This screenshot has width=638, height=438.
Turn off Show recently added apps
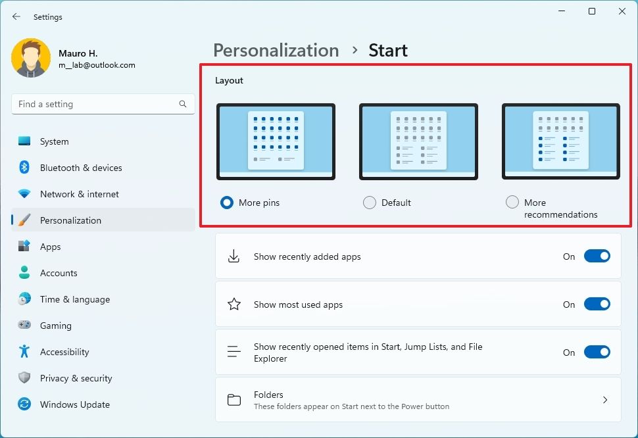pyautogui.click(x=597, y=256)
